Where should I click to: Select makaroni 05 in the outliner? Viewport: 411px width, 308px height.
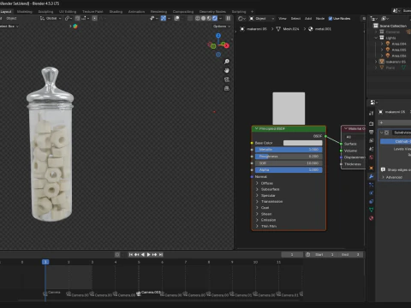(x=396, y=62)
